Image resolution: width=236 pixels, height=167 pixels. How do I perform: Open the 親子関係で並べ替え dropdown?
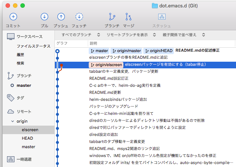click(x=184, y=35)
